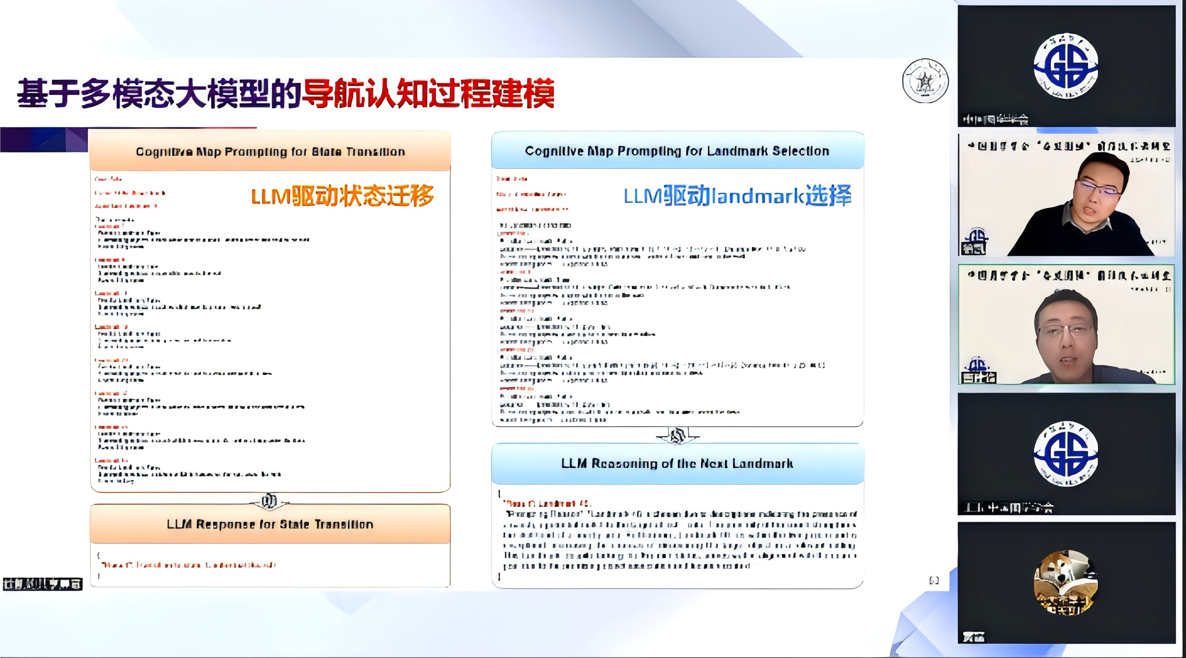
Task: Click 'LLM Response for State Transition' header bar
Action: pos(270,524)
